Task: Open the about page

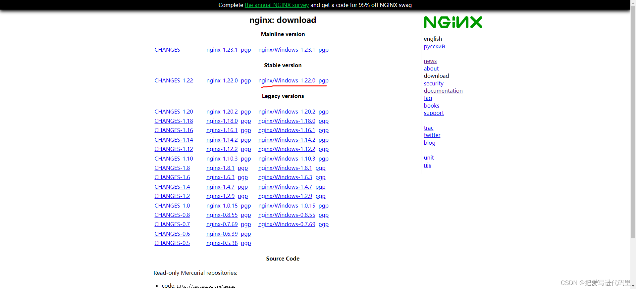Action: click(431, 69)
